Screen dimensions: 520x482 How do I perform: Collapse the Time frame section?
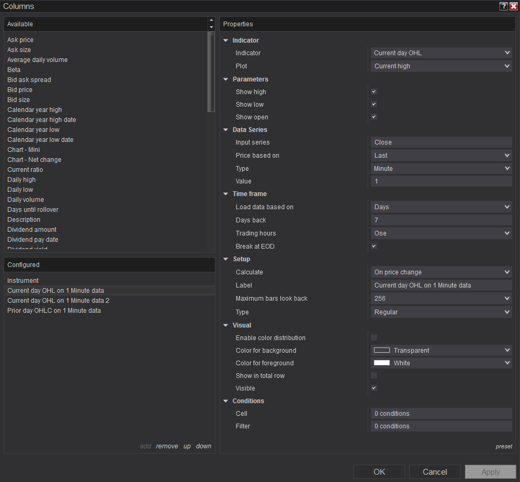226,194
